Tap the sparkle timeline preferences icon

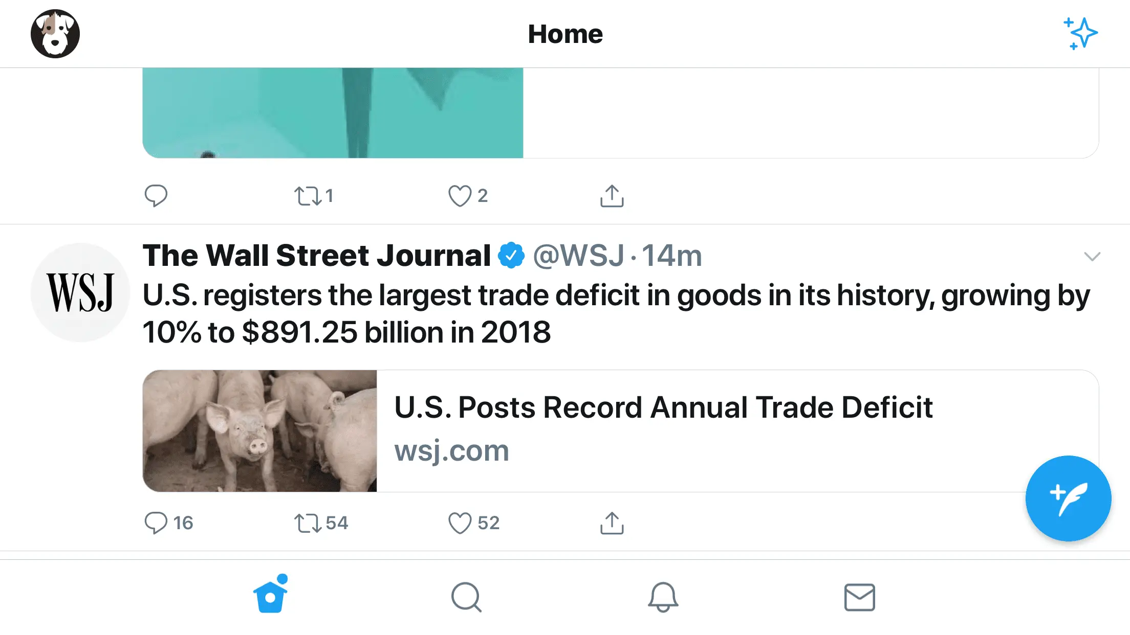[1080, 34]
